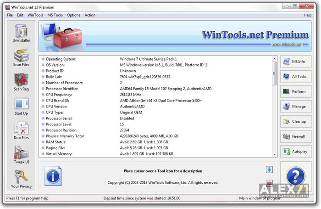Click the WinTools.net Premium banner

pos(175,36)
